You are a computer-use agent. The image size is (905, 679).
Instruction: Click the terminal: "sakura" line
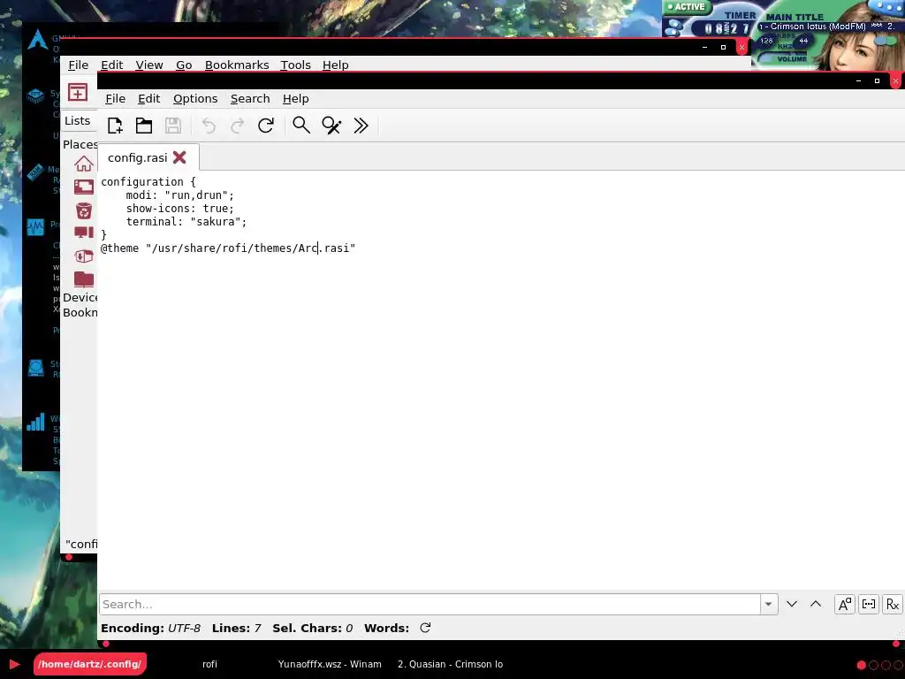click(x=186, y=222)
